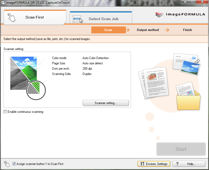Image resolution: width=209 pixels, height=170 pixels.
Task: Click the 200 dpi value
Action: tap(87, 69)
